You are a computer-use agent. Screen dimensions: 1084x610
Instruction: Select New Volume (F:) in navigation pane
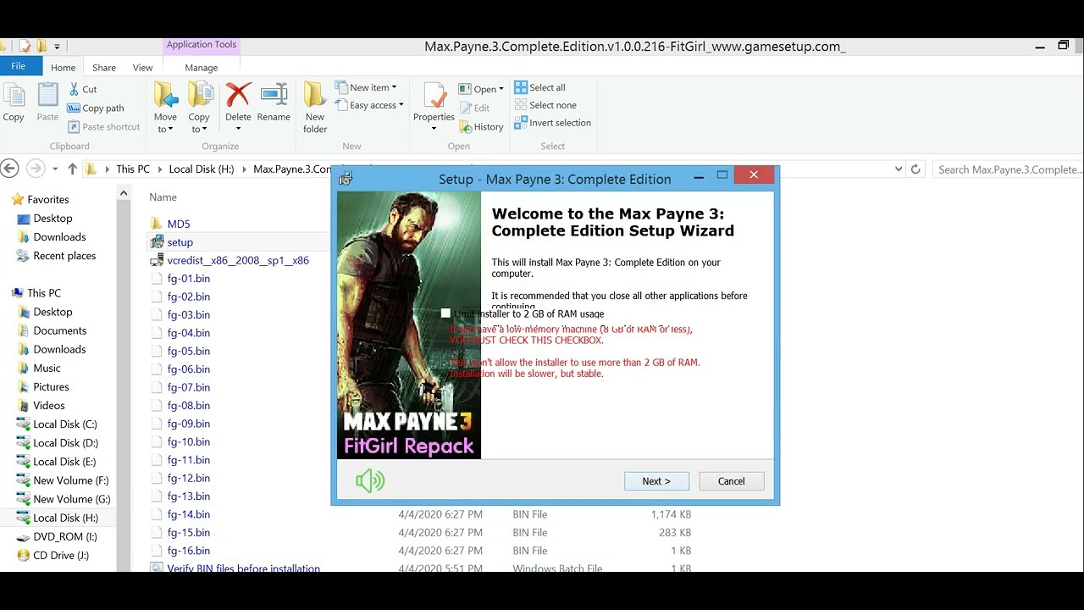(71, 480)
